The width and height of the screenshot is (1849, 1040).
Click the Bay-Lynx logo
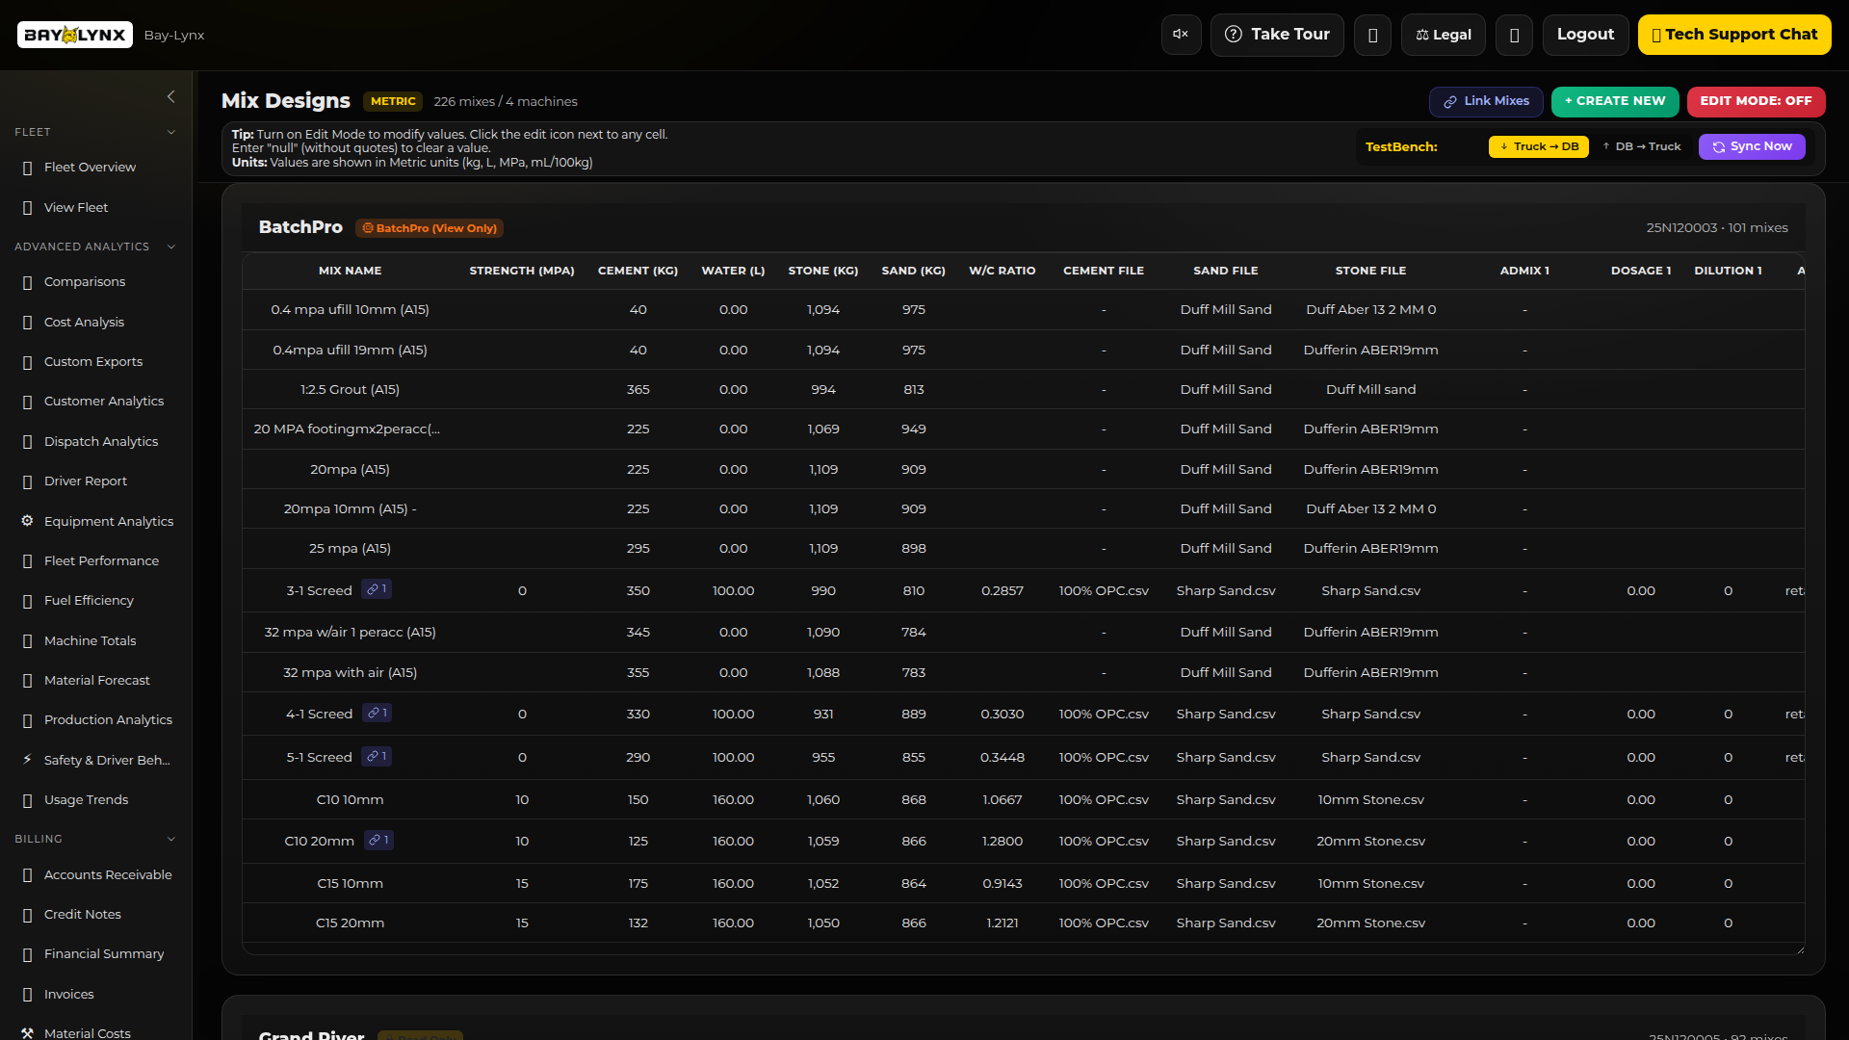[75, 35]
